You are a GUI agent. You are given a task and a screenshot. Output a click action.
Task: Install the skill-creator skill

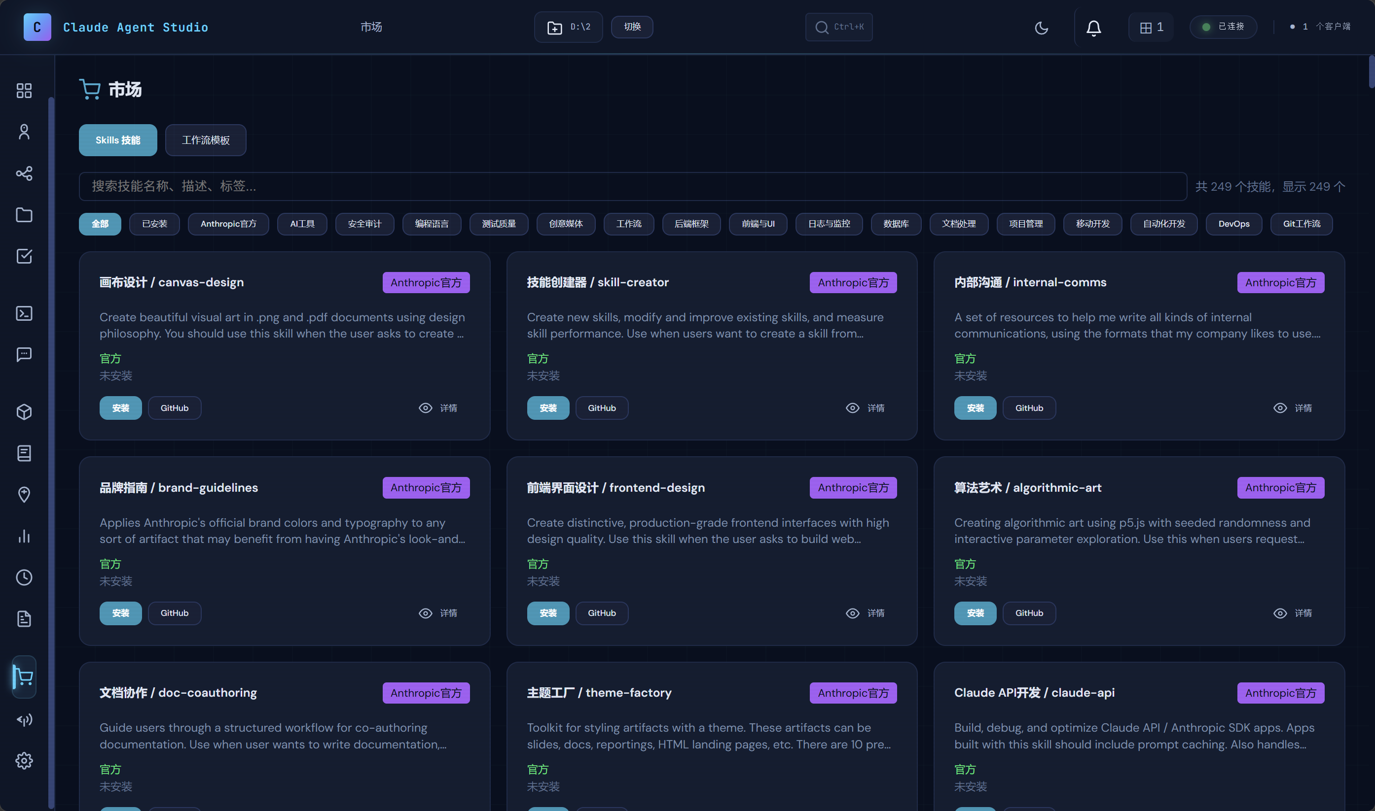(x=548, y=408)
